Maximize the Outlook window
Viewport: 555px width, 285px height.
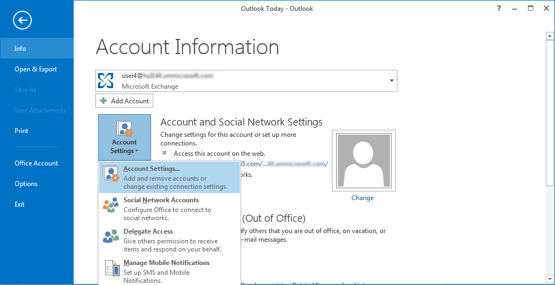[x=531, y=9]
